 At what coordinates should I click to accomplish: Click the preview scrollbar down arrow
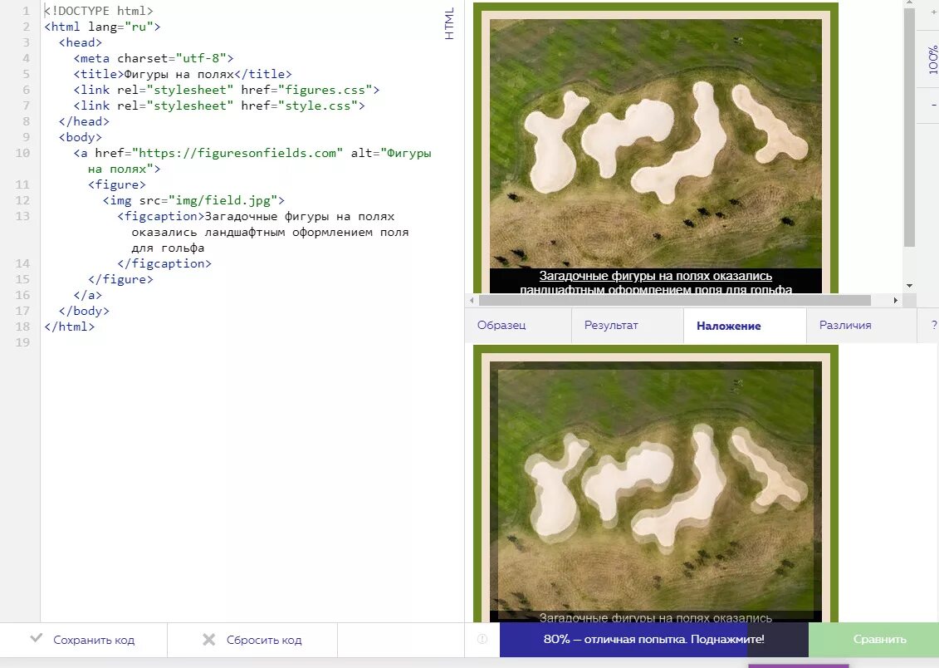[909, 286]
